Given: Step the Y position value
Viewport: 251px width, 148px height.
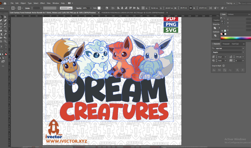Looking at the screenshot, I should [164, 8].
